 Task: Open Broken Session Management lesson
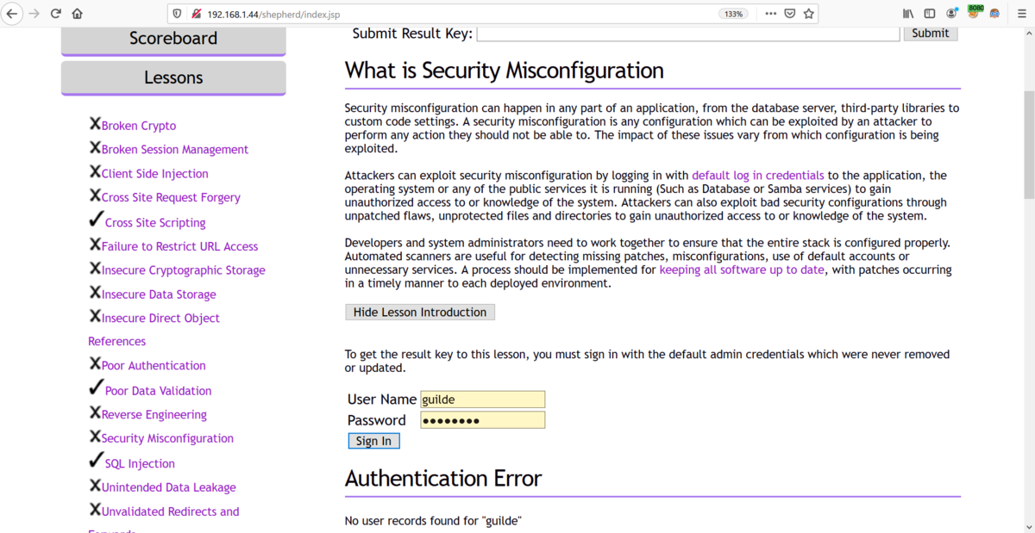(174, 149)
